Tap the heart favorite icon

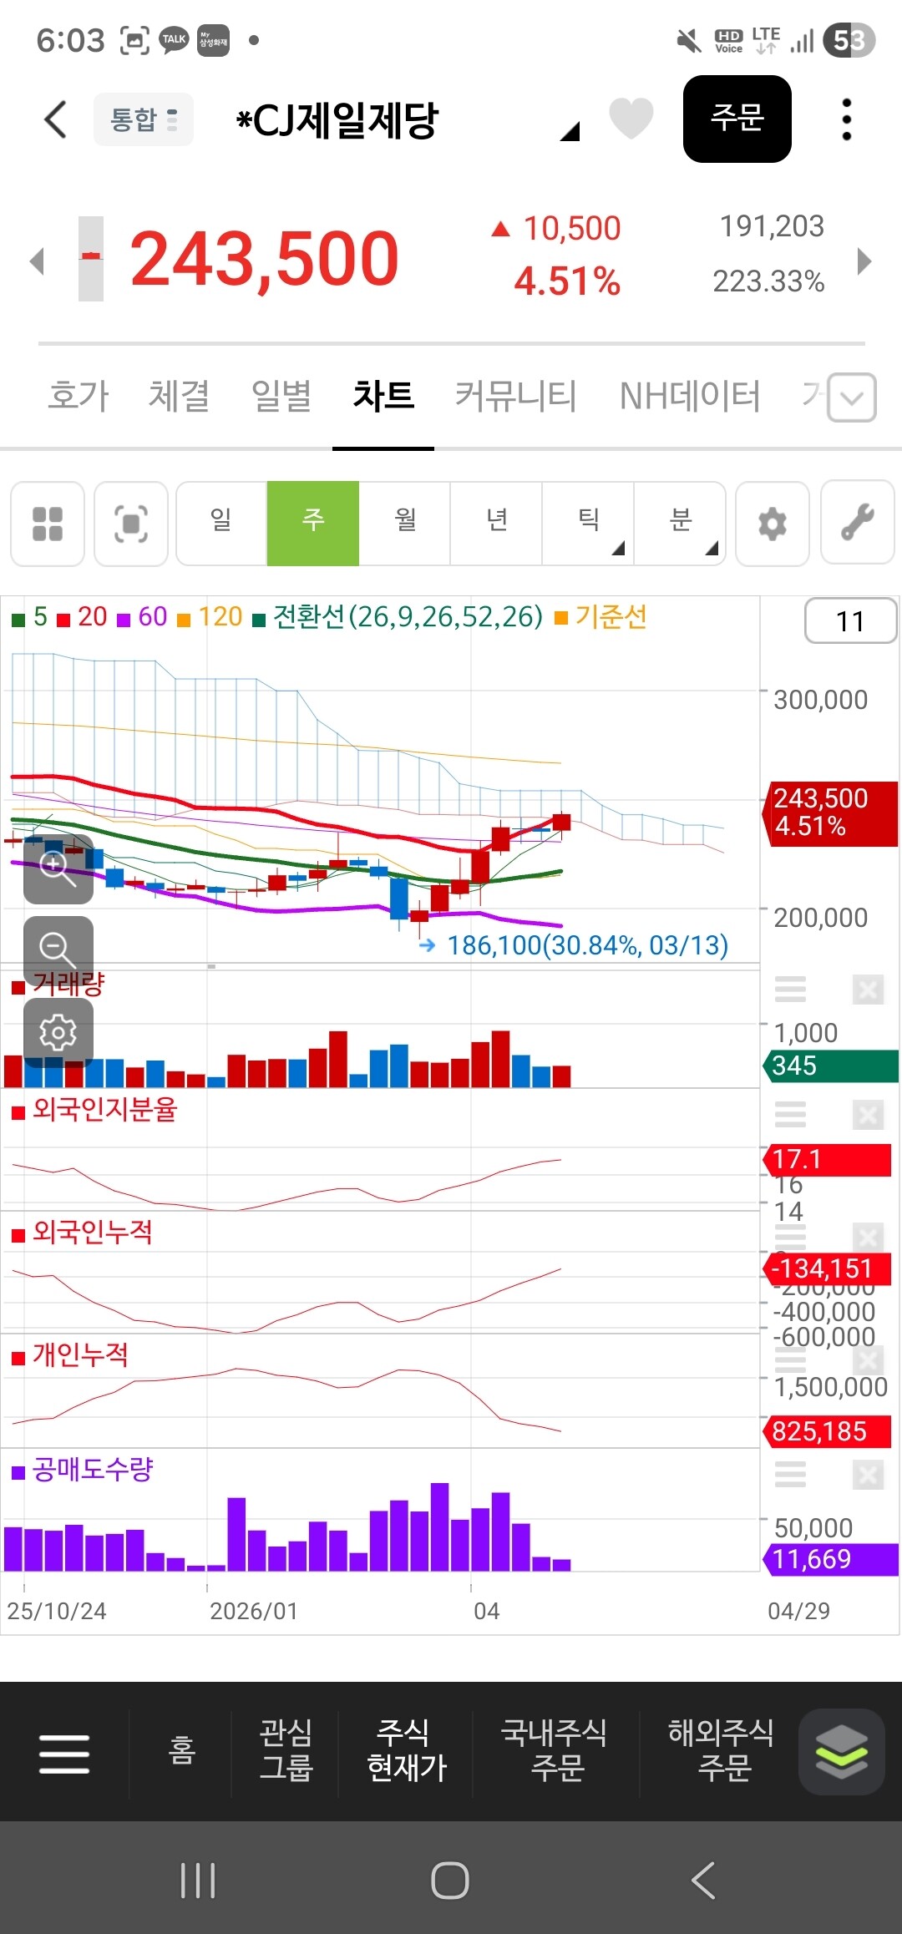631,118
